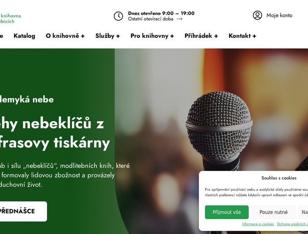
Task: Choose Pouze nutné cookies option
Action: pos(273,212)
